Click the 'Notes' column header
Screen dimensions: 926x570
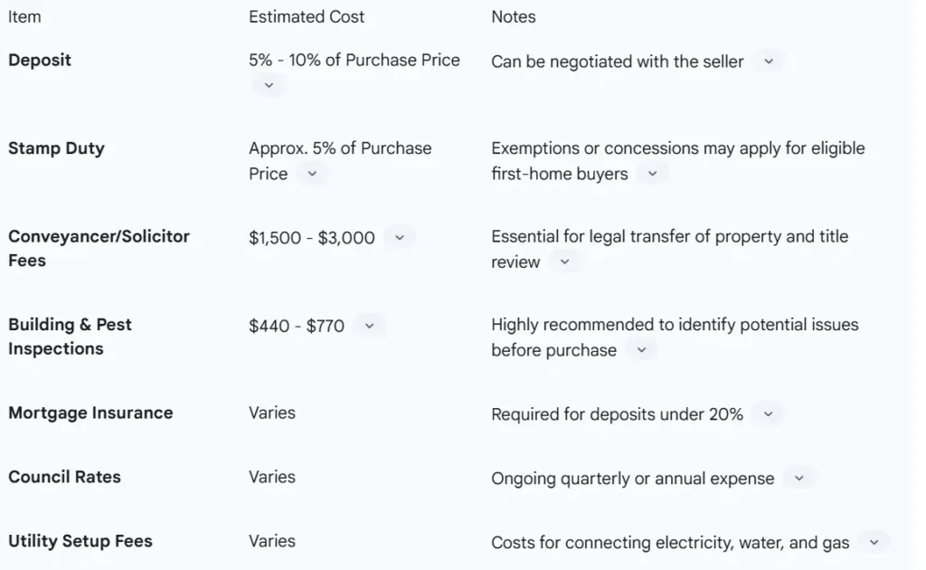tap(513, 17)
